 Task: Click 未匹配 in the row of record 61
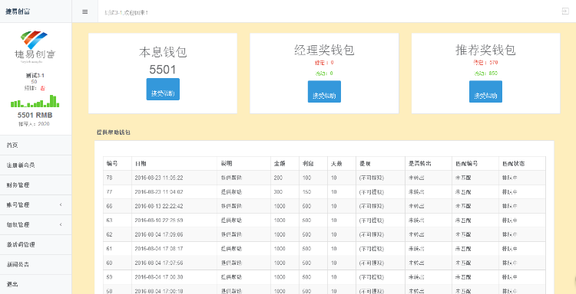[464, 249]
